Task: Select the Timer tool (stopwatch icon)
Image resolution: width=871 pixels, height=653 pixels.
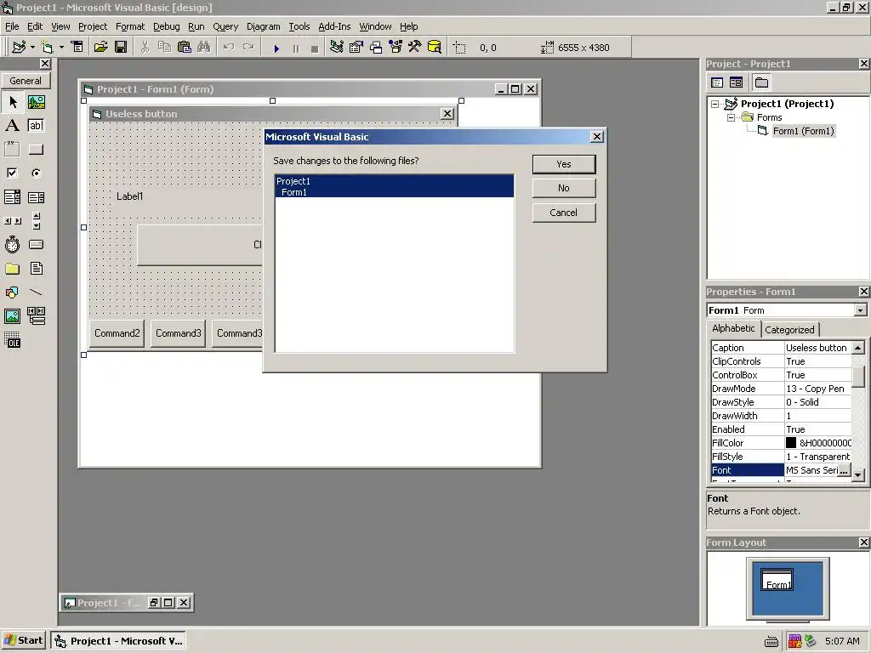Action: pos(13,245)
